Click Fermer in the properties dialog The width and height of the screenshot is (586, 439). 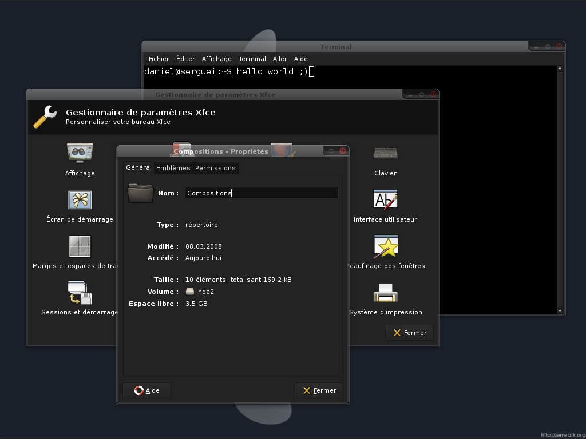[x=319, y=390]
